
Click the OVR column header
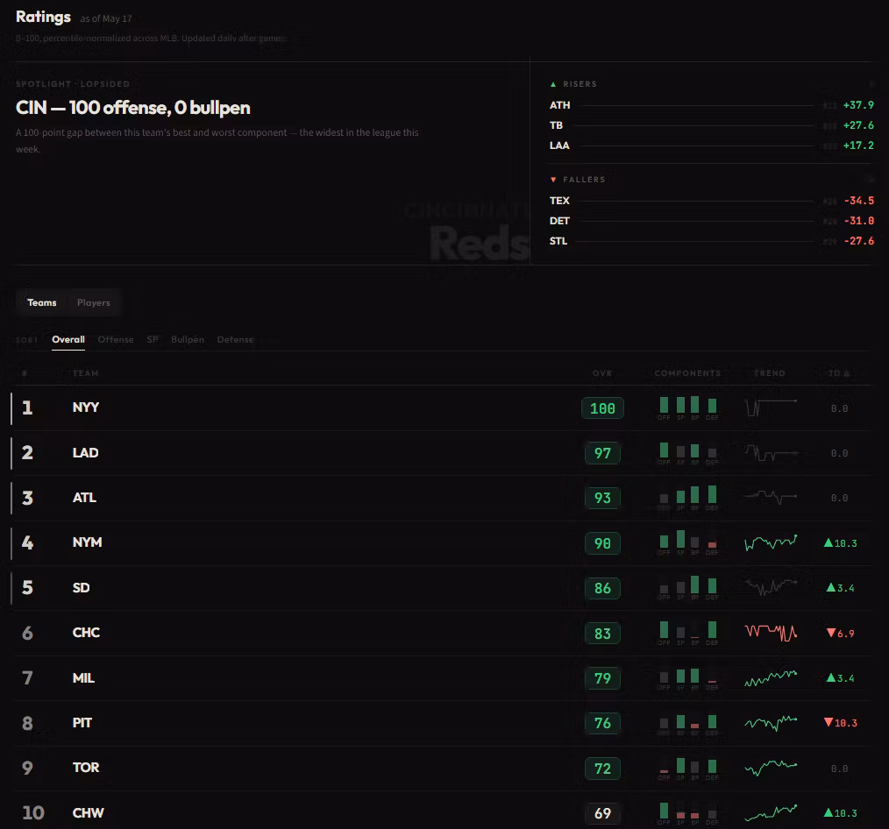(x=602, y=373)
